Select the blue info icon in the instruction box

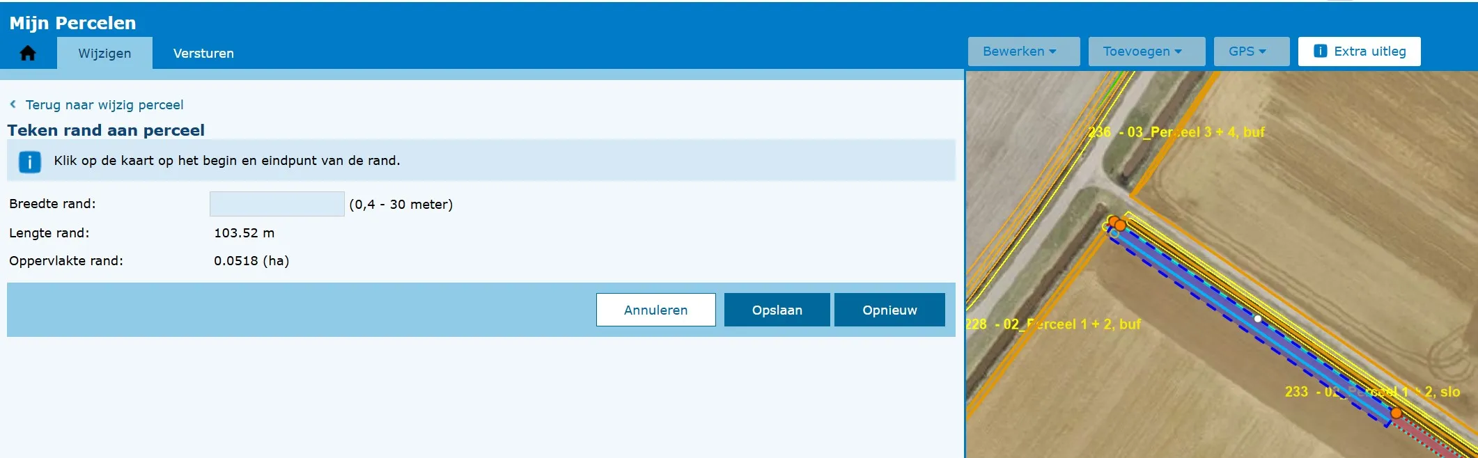coord(30,162)
